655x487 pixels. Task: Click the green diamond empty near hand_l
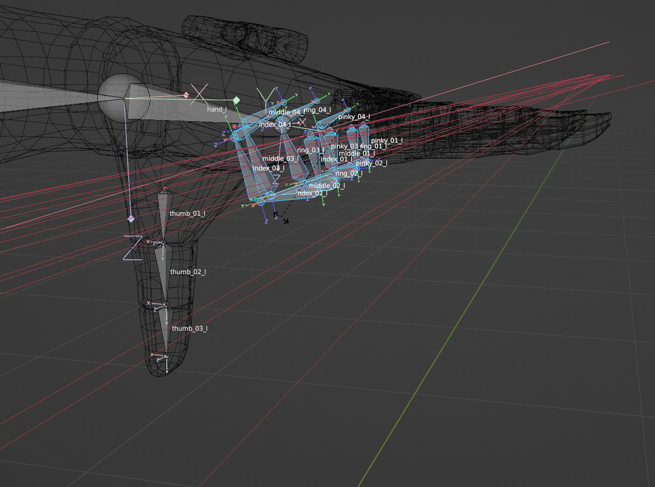pos(236,100)
